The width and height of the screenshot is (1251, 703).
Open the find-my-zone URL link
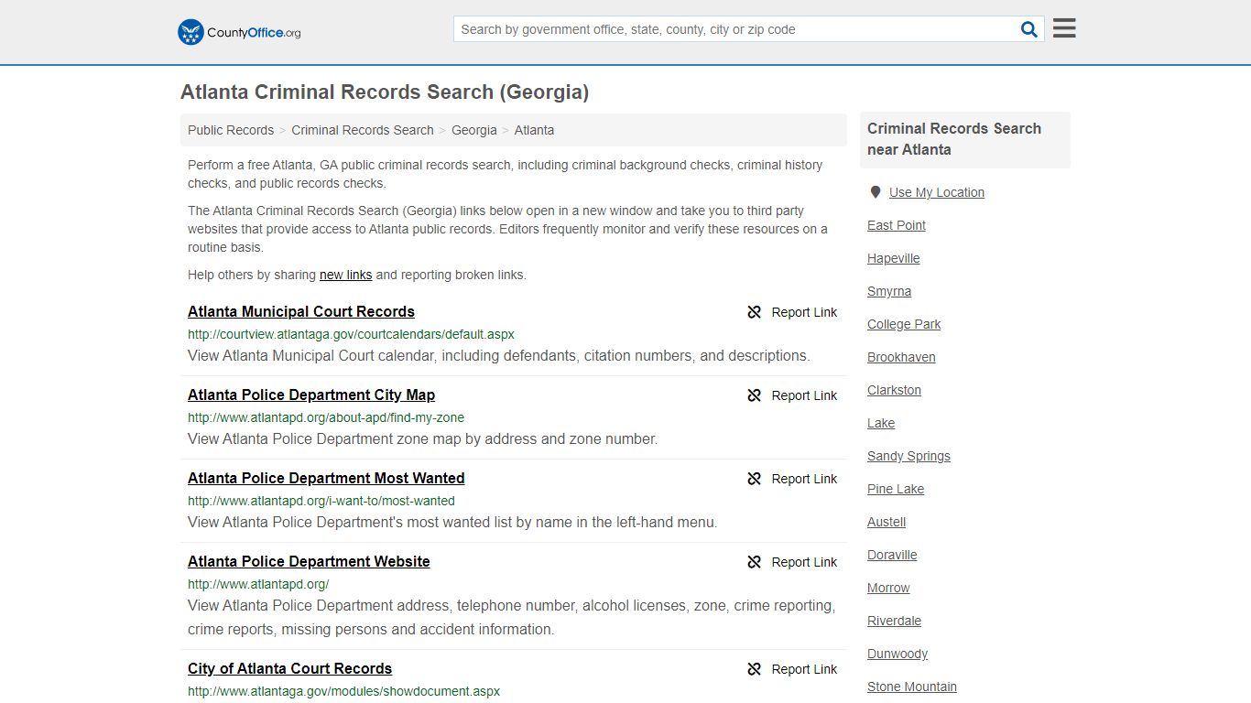tap(326, 417)
